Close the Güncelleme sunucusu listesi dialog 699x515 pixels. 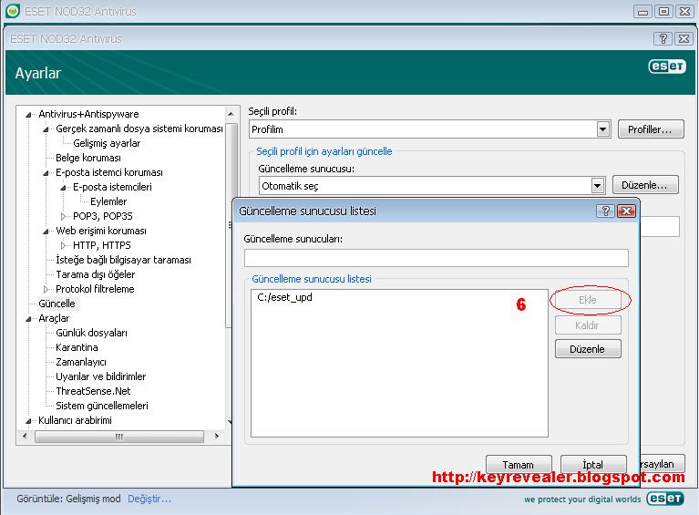tap(626, 211)
